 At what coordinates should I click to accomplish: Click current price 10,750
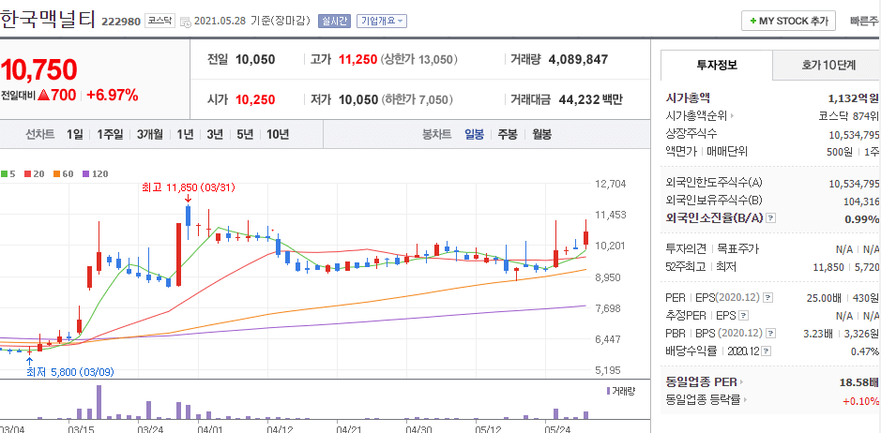click(x=38, y=69)
